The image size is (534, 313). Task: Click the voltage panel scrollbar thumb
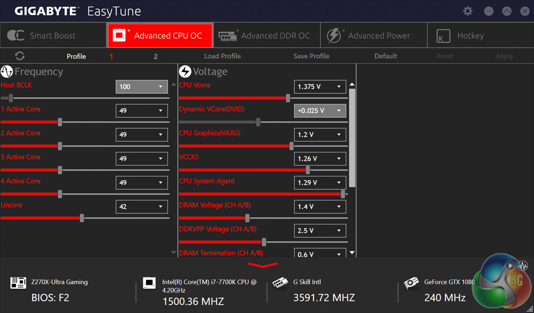[352, 138]
